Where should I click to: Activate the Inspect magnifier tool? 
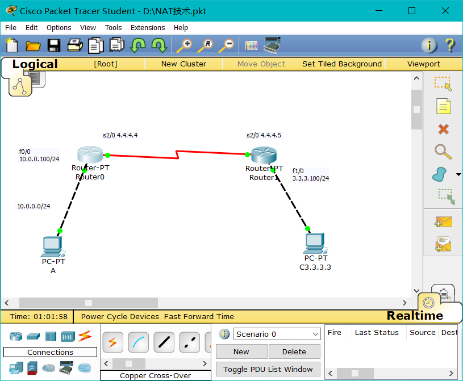tap(443, 152)
